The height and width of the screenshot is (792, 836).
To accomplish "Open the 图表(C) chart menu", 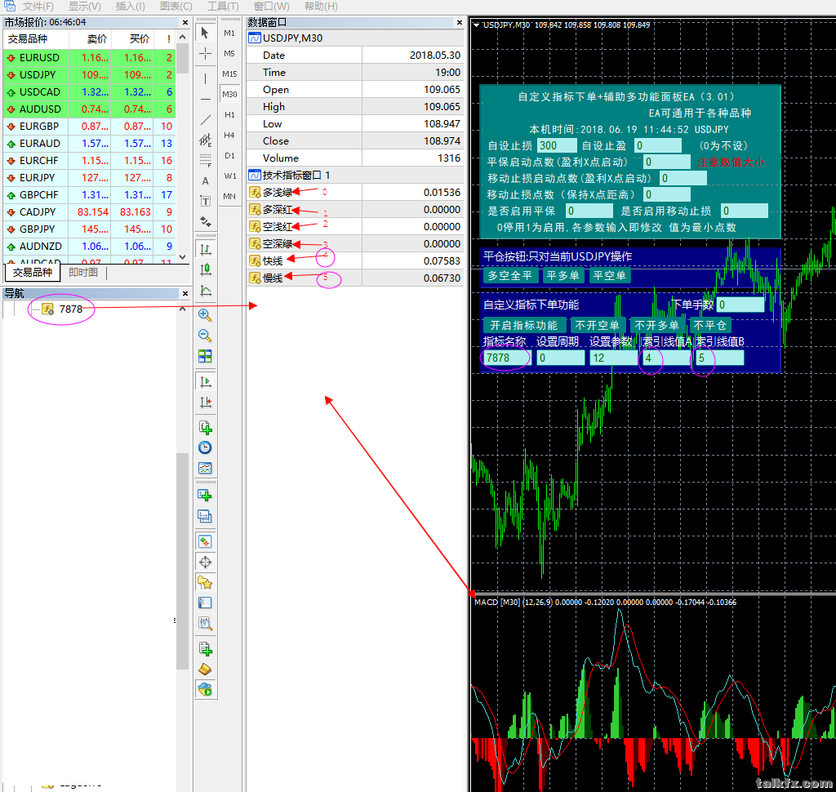I will pos(176,6).
